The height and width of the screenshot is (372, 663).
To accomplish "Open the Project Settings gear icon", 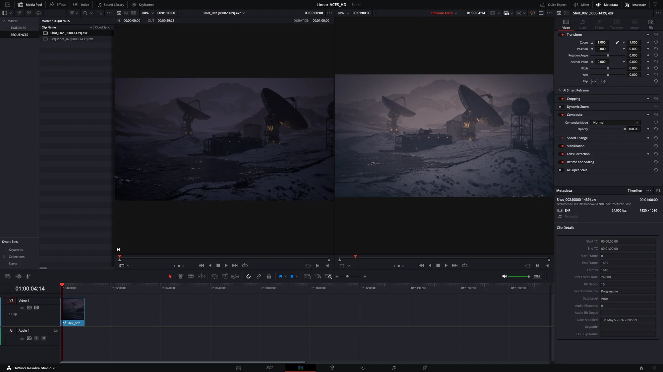I will tap(654, 368).
